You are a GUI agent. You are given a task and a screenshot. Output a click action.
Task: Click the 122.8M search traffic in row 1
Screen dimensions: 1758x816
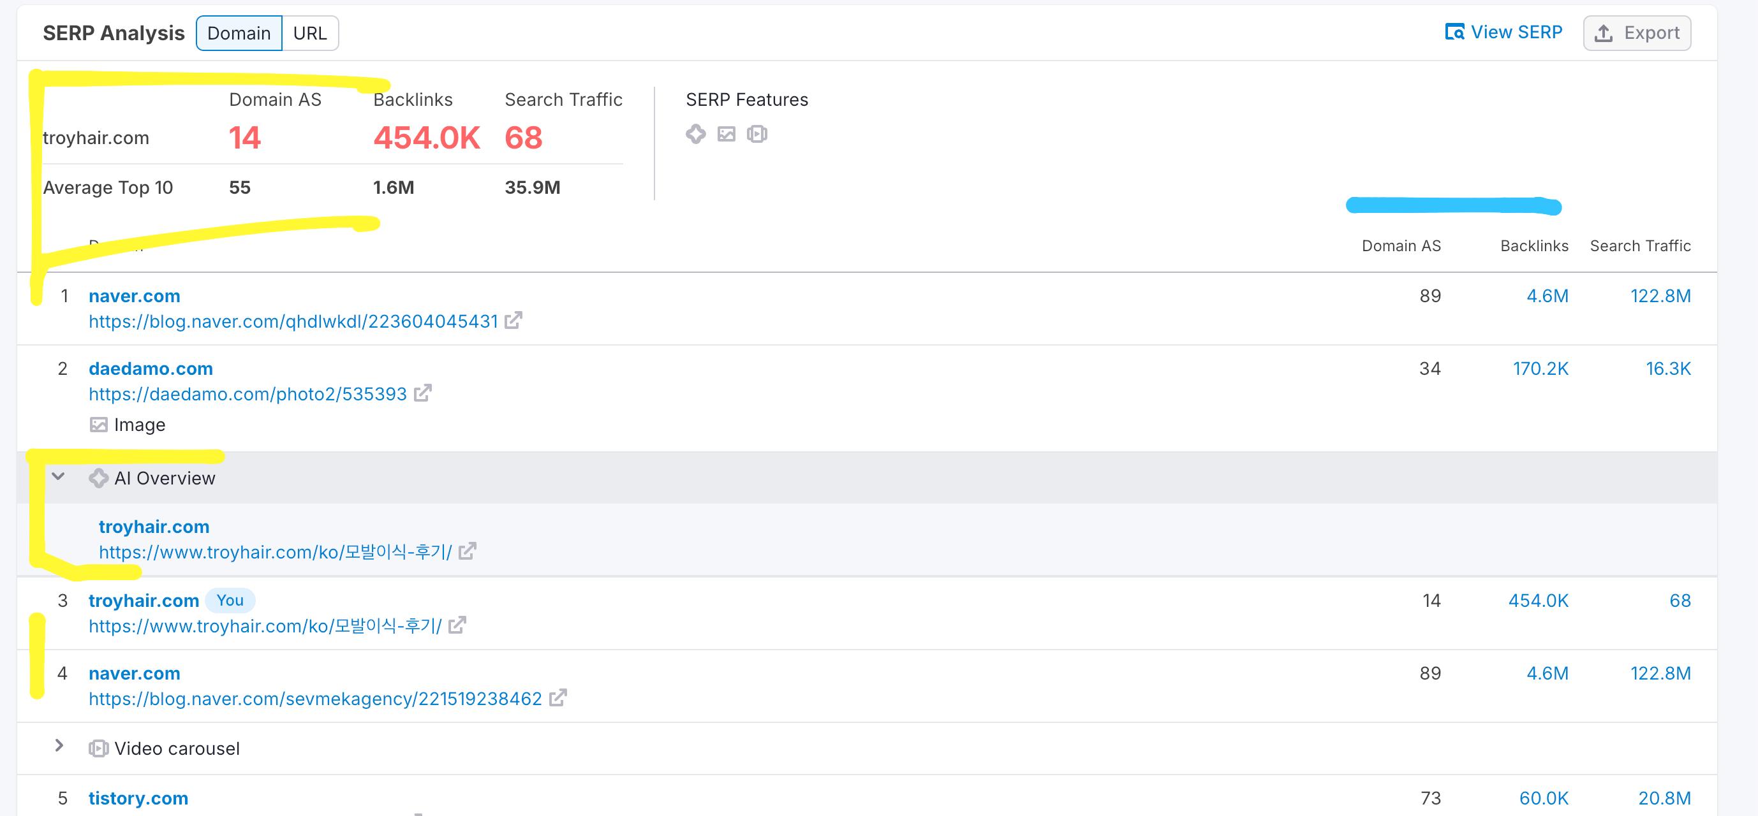coord(1660,296)
